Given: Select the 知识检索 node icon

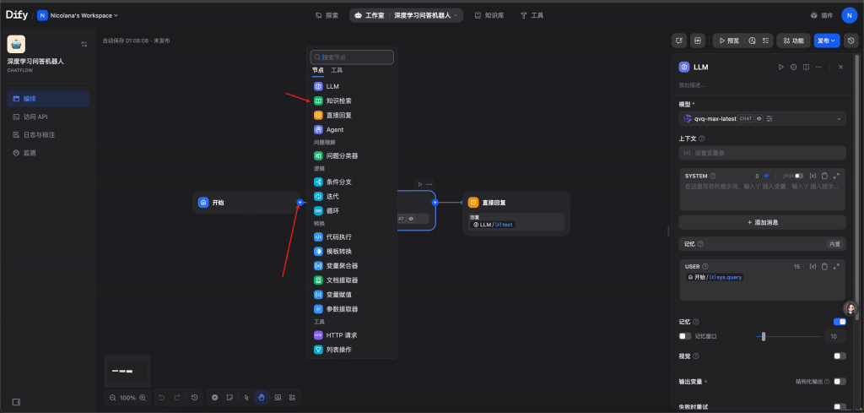Looking at the screenshot, I should coord(318,101).
